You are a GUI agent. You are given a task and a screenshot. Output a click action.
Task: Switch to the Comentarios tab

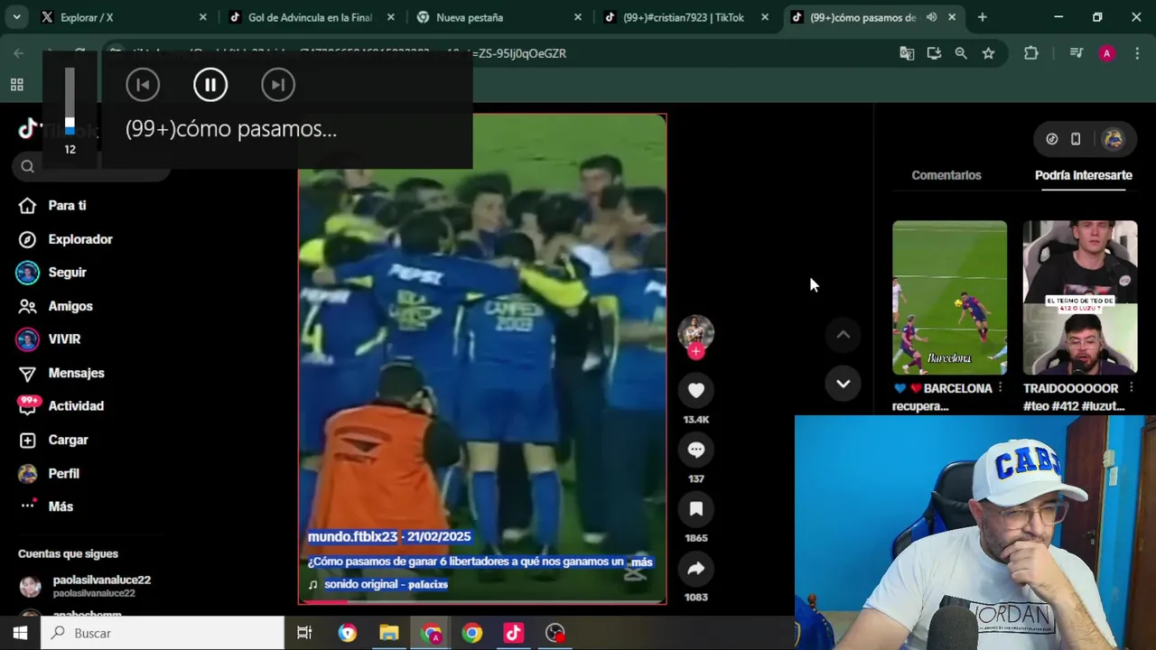pos(946,175)
